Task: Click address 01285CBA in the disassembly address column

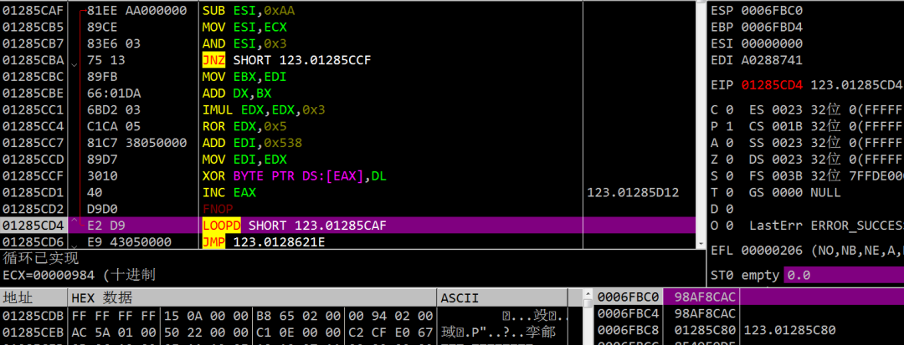Action: click(x=33, y=60)
